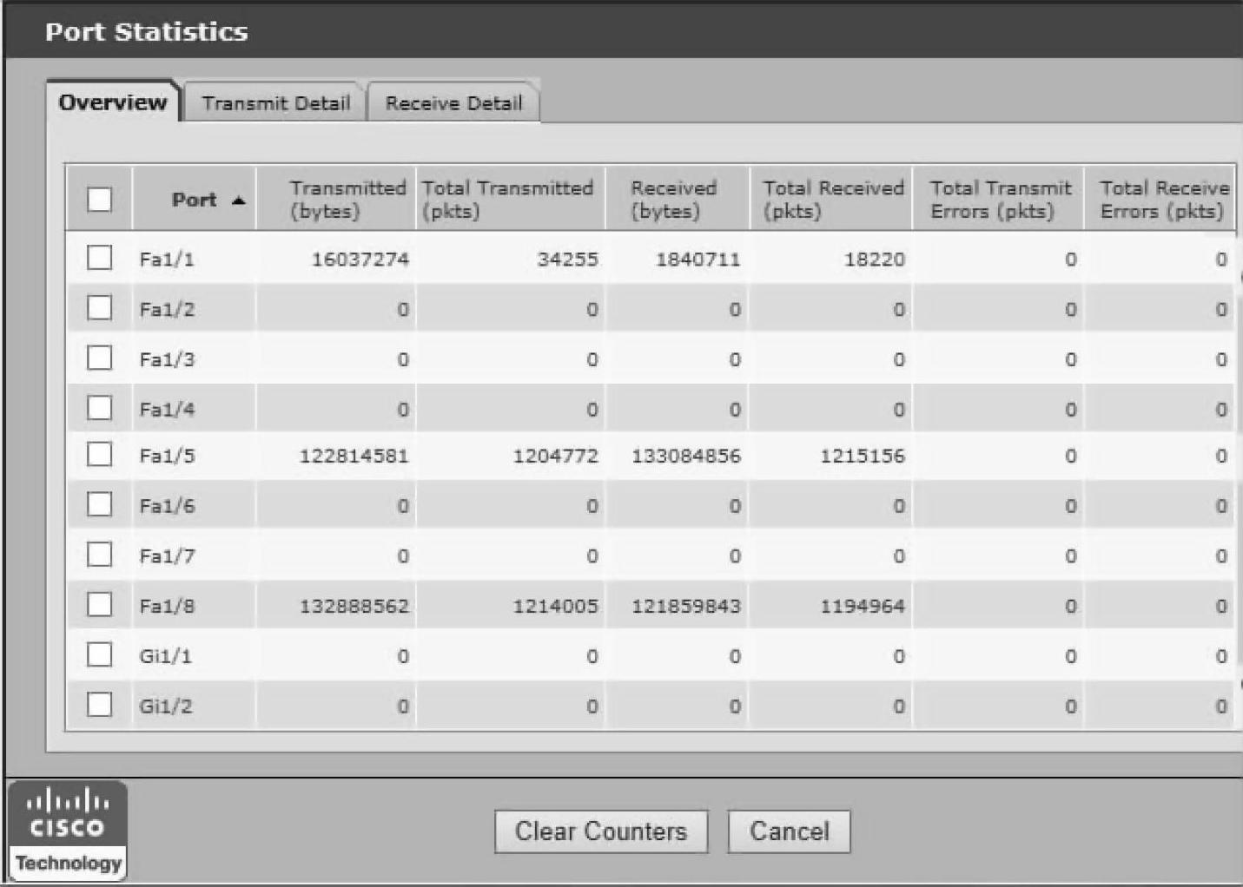Viewport: 1243px width, 887px height.
Task: Click transmitted packets value 1214005
Action: coord(555,606)
